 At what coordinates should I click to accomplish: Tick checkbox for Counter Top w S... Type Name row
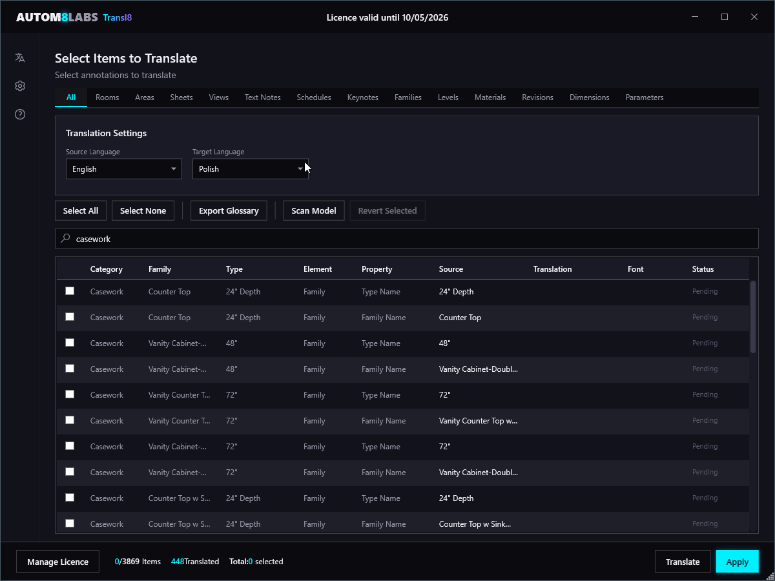pos(70,498)
